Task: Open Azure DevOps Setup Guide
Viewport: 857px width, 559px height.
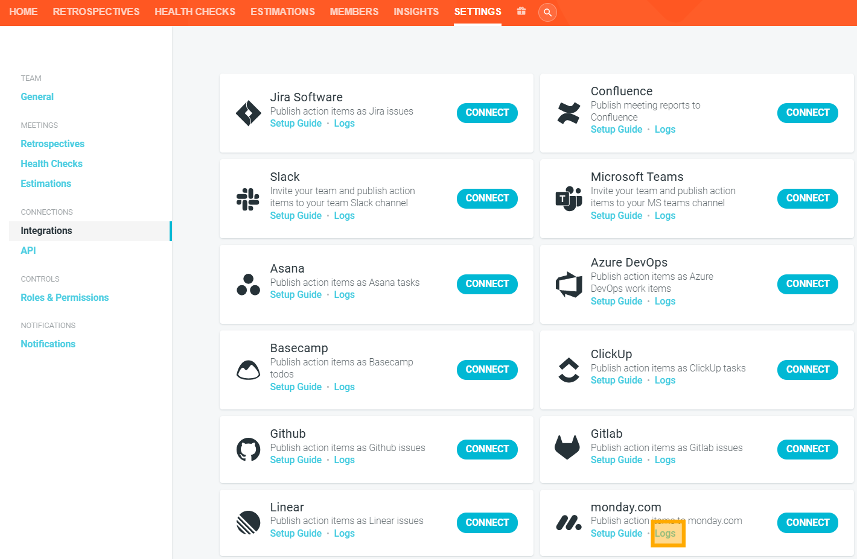Action: pyautogui.click(x=616, y=302)
